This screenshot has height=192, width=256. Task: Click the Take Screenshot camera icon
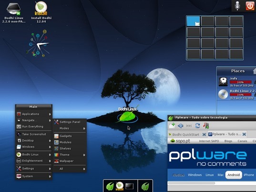coord(19,134)
